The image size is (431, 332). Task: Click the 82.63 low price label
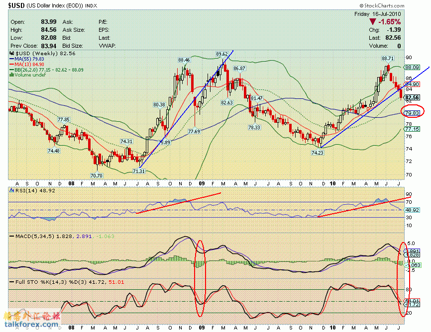click(227, 102)
